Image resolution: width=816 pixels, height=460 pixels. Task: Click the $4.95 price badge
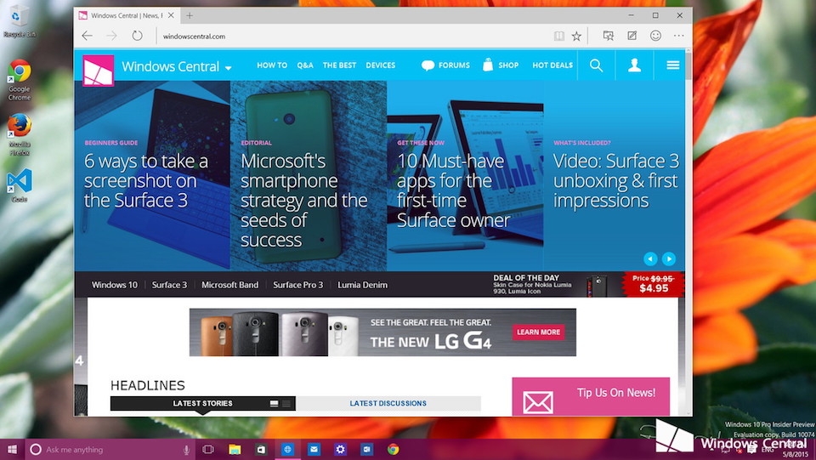coord(654,284)
